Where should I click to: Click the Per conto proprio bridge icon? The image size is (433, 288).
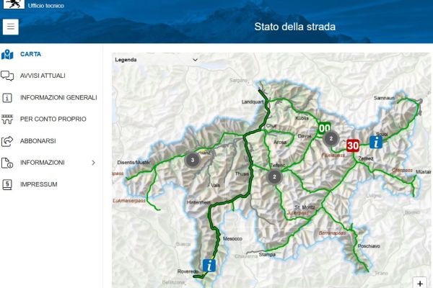click(x=7, y=119)
